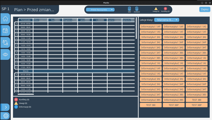Save the plan with Zapisz
The image size is (212, 120).
click(205, 9)
